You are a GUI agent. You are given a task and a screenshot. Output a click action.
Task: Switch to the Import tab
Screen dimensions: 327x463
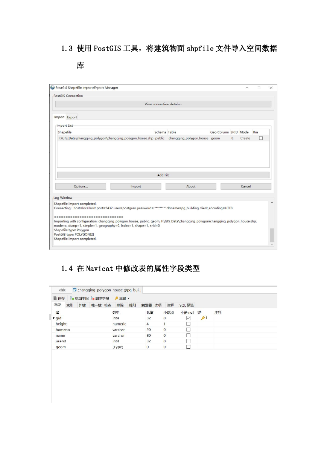click(x=59, y=117)
